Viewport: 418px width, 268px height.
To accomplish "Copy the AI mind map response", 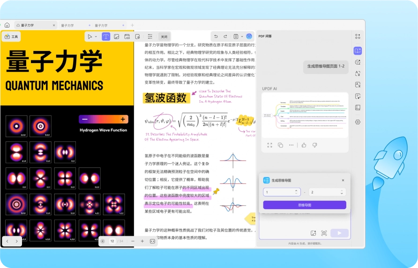I will (x=280, y=145).
